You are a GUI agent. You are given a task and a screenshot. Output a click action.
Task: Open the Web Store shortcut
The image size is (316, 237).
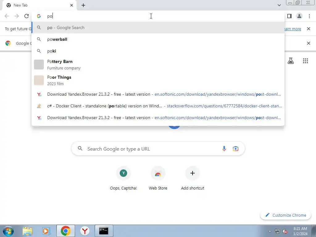tap(158, 178)
